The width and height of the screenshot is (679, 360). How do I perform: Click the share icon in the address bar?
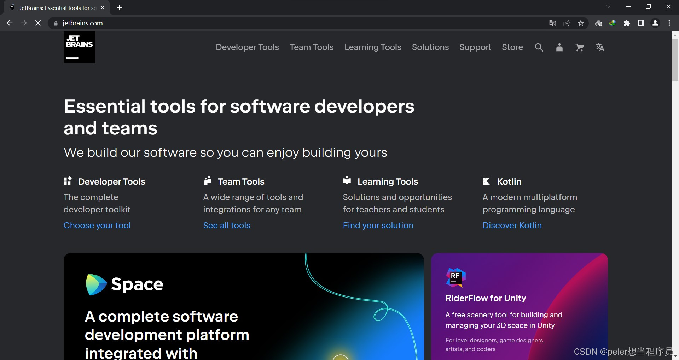(566, 23)
